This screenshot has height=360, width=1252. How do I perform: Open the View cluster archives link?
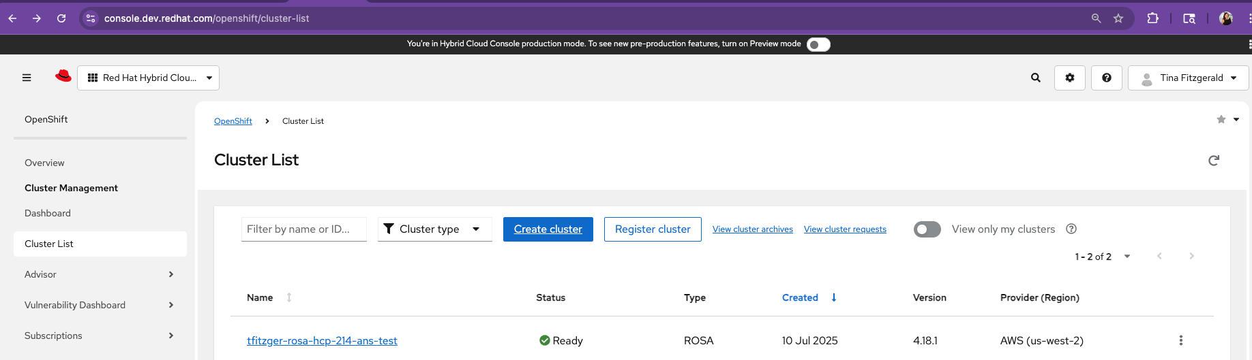tap(752, 229)
